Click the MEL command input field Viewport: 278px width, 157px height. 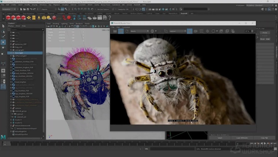click(172, 149)
